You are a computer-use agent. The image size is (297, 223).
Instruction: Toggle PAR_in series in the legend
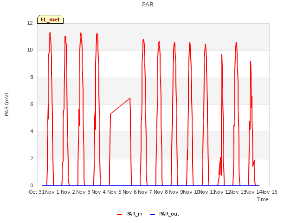129,214
